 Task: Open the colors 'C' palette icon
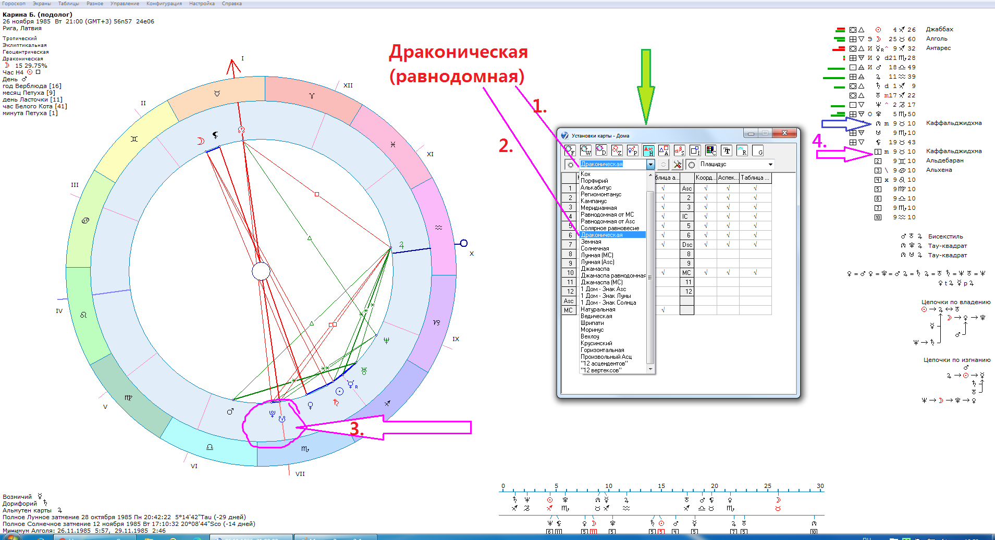tap(710, 151)
